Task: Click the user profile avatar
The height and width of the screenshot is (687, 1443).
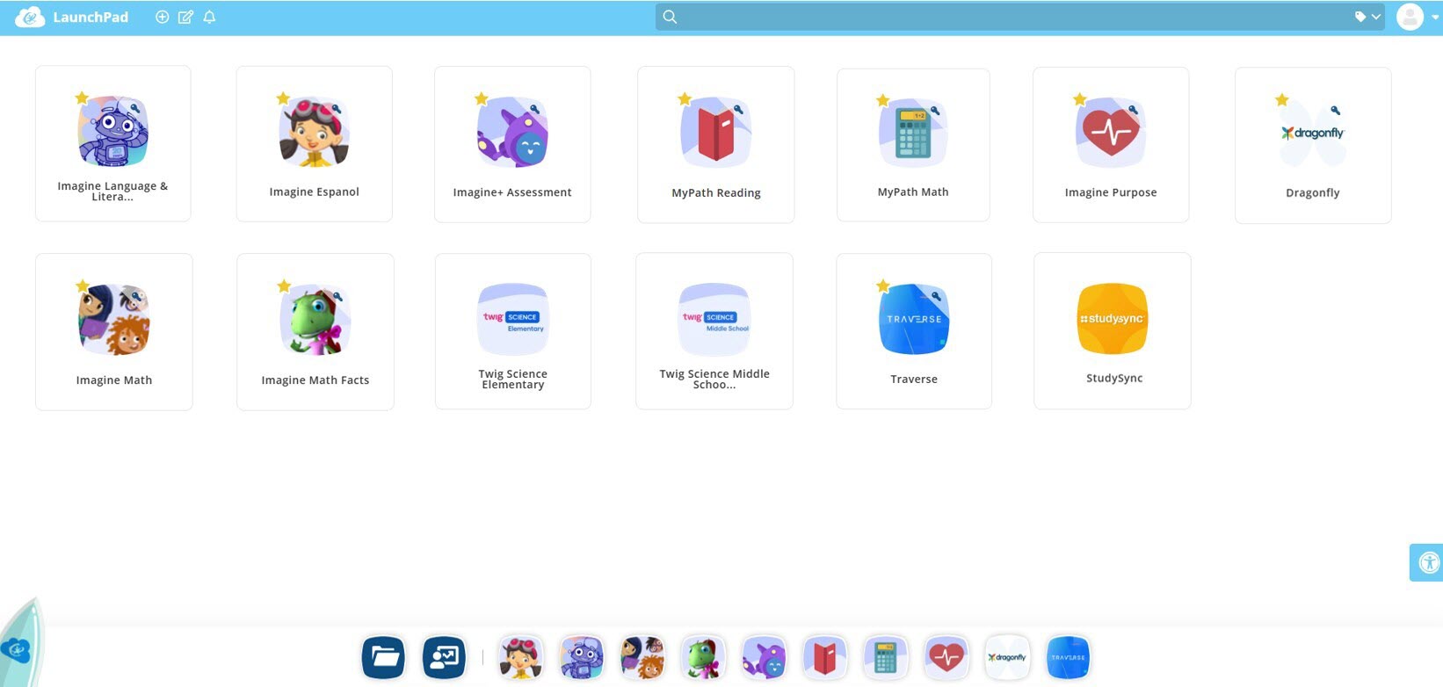Action: click(1410, 17)
